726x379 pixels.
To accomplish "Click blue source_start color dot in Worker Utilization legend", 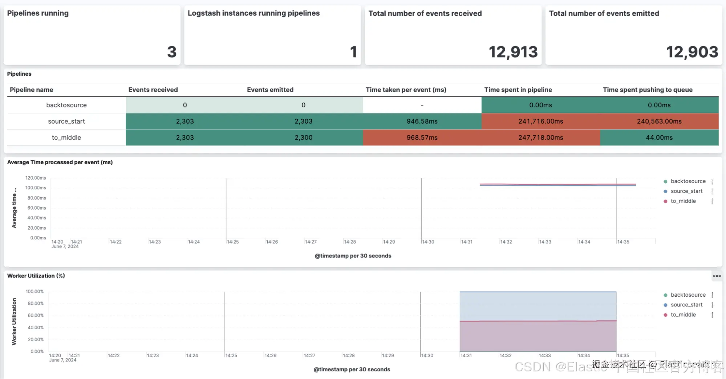I will click(665, 305).
